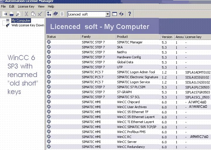Viewport: 211px width, 150px height.
Task: Sort by the Family column header
Action: [98, 37]
